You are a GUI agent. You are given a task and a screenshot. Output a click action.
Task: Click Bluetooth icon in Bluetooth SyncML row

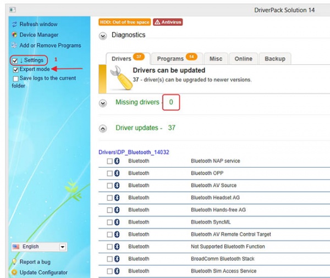point(117,222)
